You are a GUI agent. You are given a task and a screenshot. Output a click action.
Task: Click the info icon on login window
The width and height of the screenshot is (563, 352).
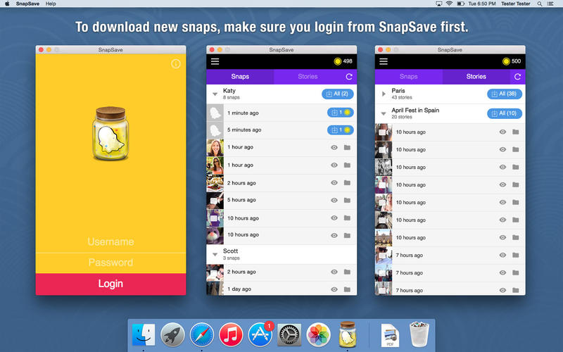[176, 64]
